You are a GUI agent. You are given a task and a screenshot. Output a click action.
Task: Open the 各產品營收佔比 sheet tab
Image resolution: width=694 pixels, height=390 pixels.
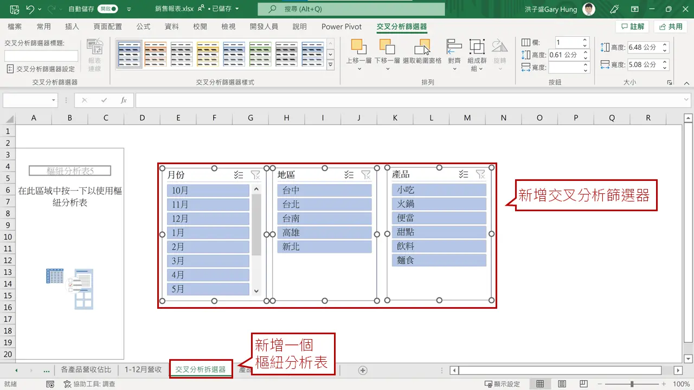pos(86,370)
